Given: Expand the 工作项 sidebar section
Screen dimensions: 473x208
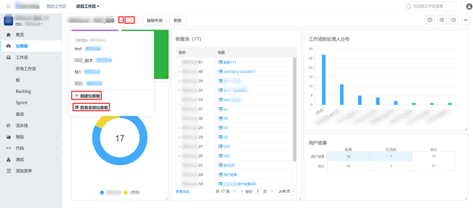Looking at the screenshot, I should coord(57,57).
